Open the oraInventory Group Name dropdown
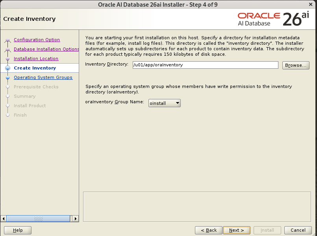The width and height of the screenshot is (317, 236). 165,103
